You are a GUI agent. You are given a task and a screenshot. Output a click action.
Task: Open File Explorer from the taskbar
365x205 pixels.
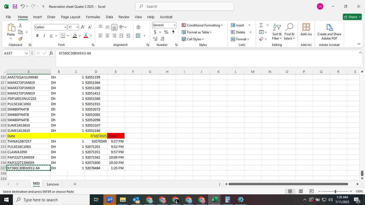123,200
